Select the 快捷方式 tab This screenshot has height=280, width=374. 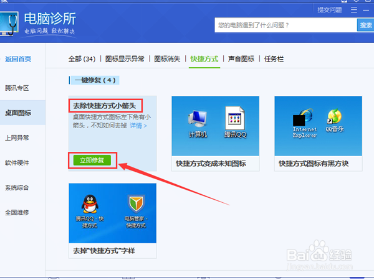tap(204, 59)
